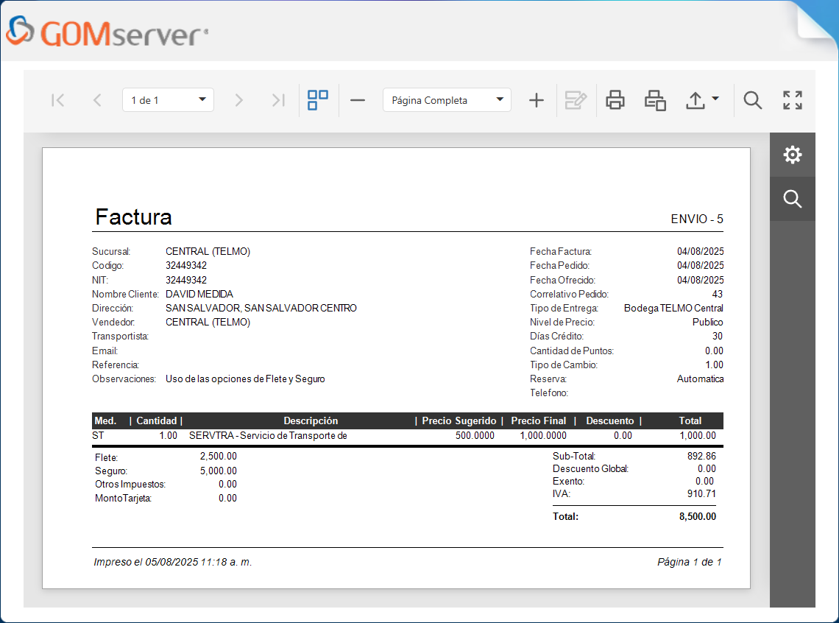Print the invoice report
The image size is (839, 623).
coord(615,100)
